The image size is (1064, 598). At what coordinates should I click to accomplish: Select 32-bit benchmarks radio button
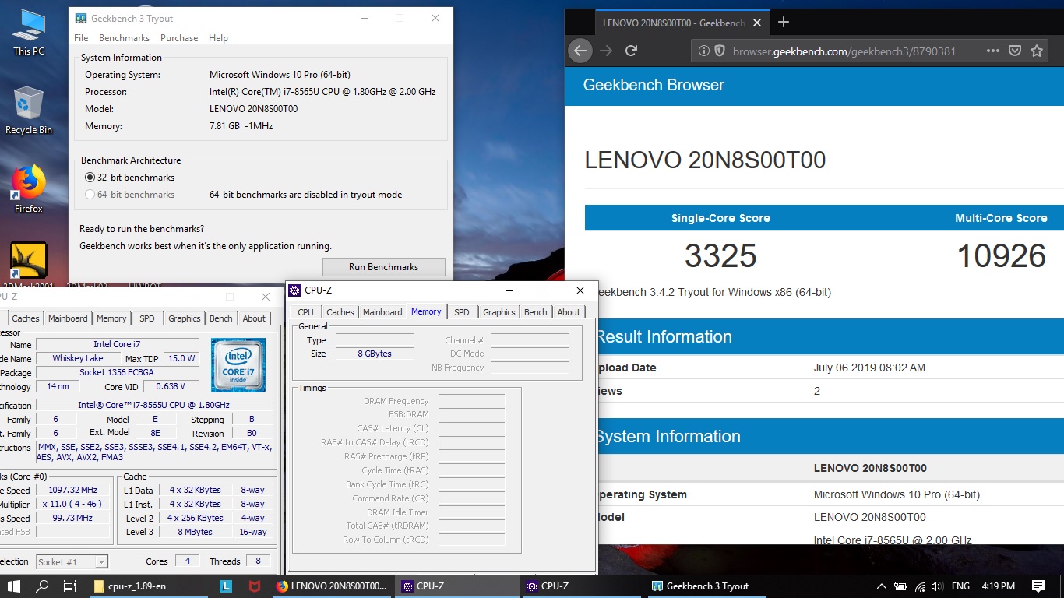tap(90, 178)
